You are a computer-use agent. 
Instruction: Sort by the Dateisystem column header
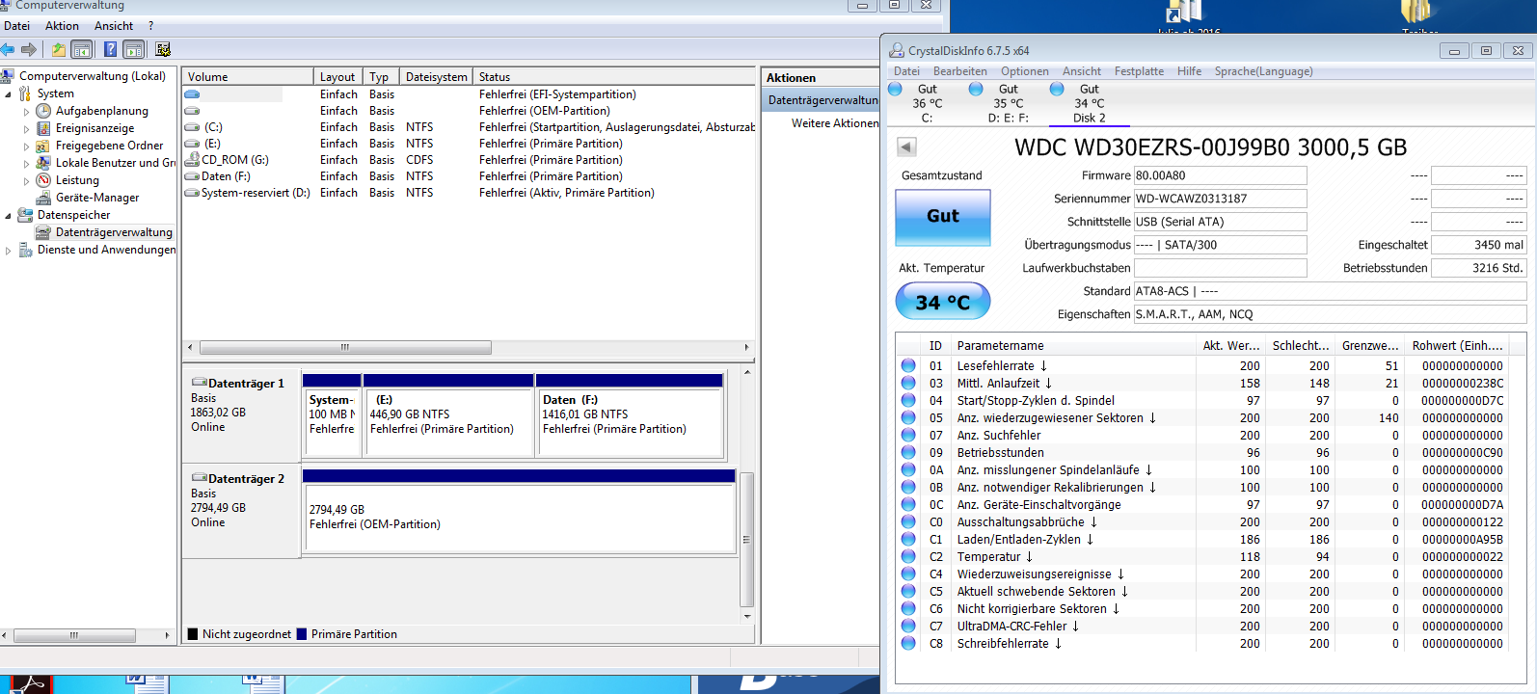click(x=436, y=77)
